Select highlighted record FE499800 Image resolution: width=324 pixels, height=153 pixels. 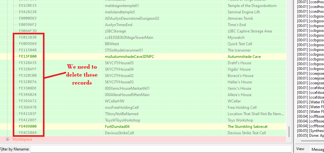[28, 127]
